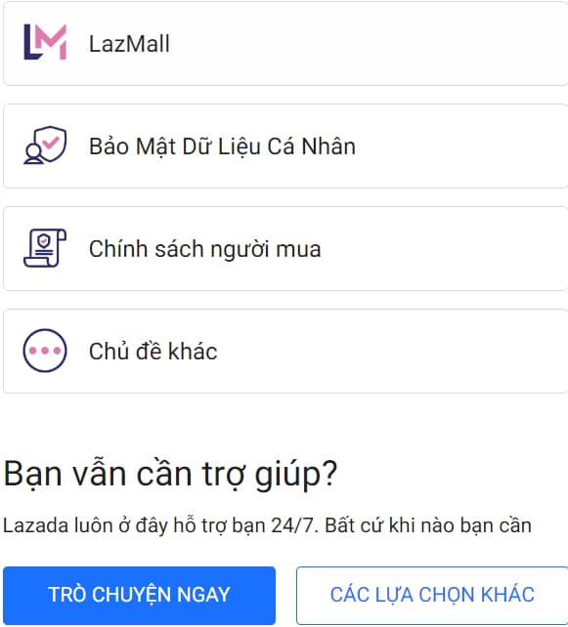Click empty space in the Chính sách card
The image size is (568, 627).
pos(440,249)
